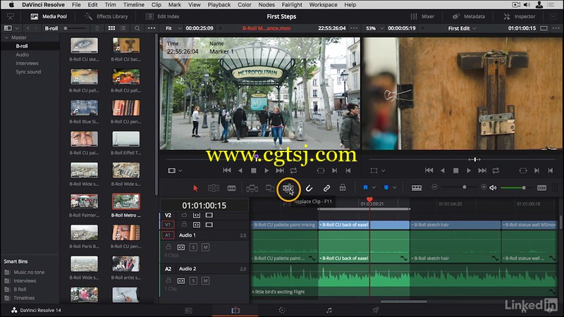The image size is (564, 317).
Task: Click the timeline zoom in plus button
Action: coord(484,187)
